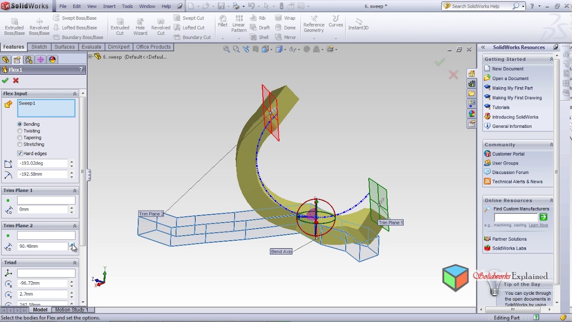Click the New Document link
572x322 pixels.
tap(508, 69)
